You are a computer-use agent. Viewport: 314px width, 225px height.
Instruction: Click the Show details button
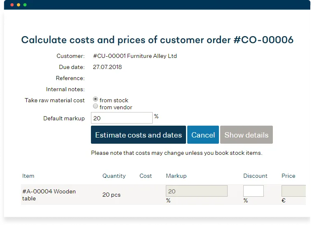click(x=247, y=135)
